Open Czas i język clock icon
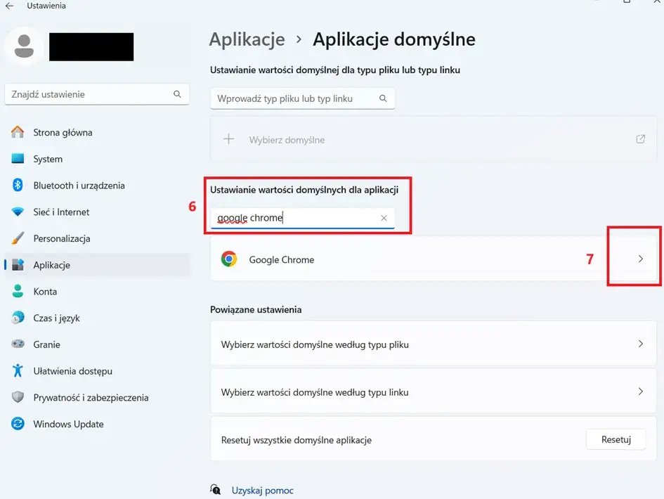Viewport: 664px width, 499px height. 18,318
